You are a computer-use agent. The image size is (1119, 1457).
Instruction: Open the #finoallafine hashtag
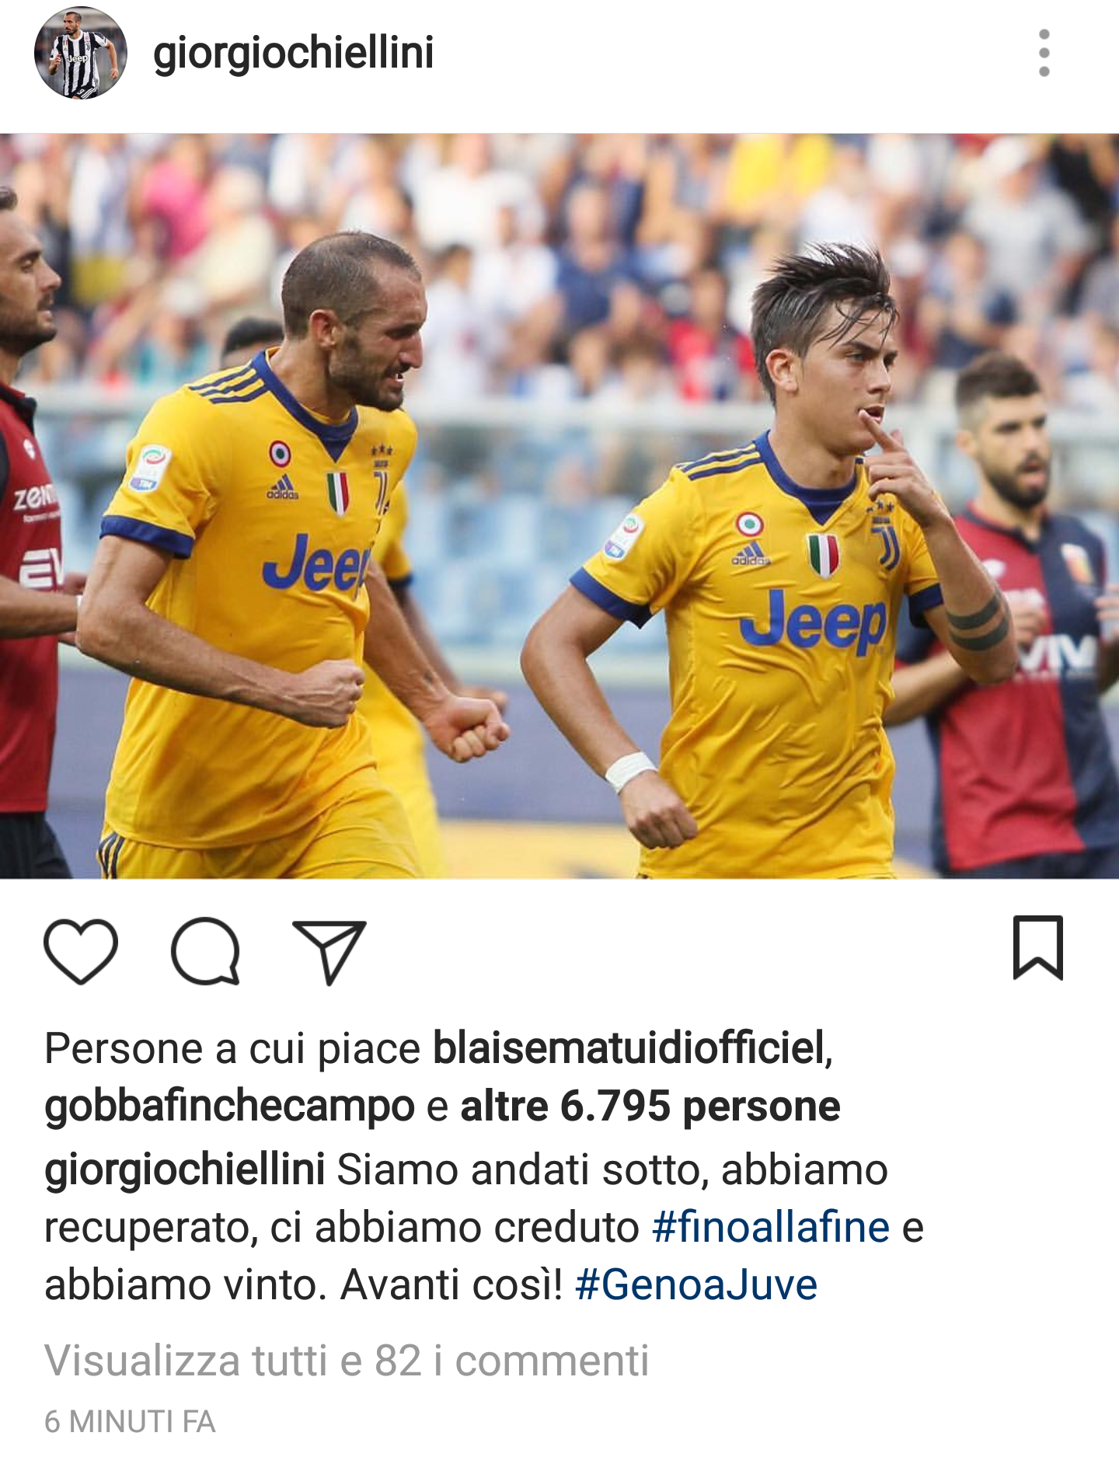click(771, 1228)
